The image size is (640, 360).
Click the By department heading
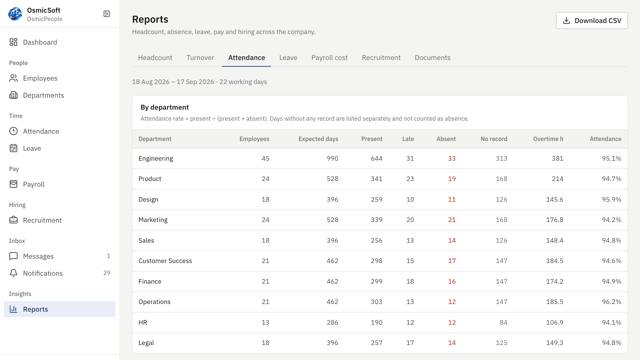[x=165, y=107]
